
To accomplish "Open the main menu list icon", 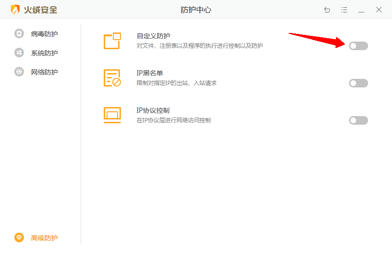I will 344,10.
